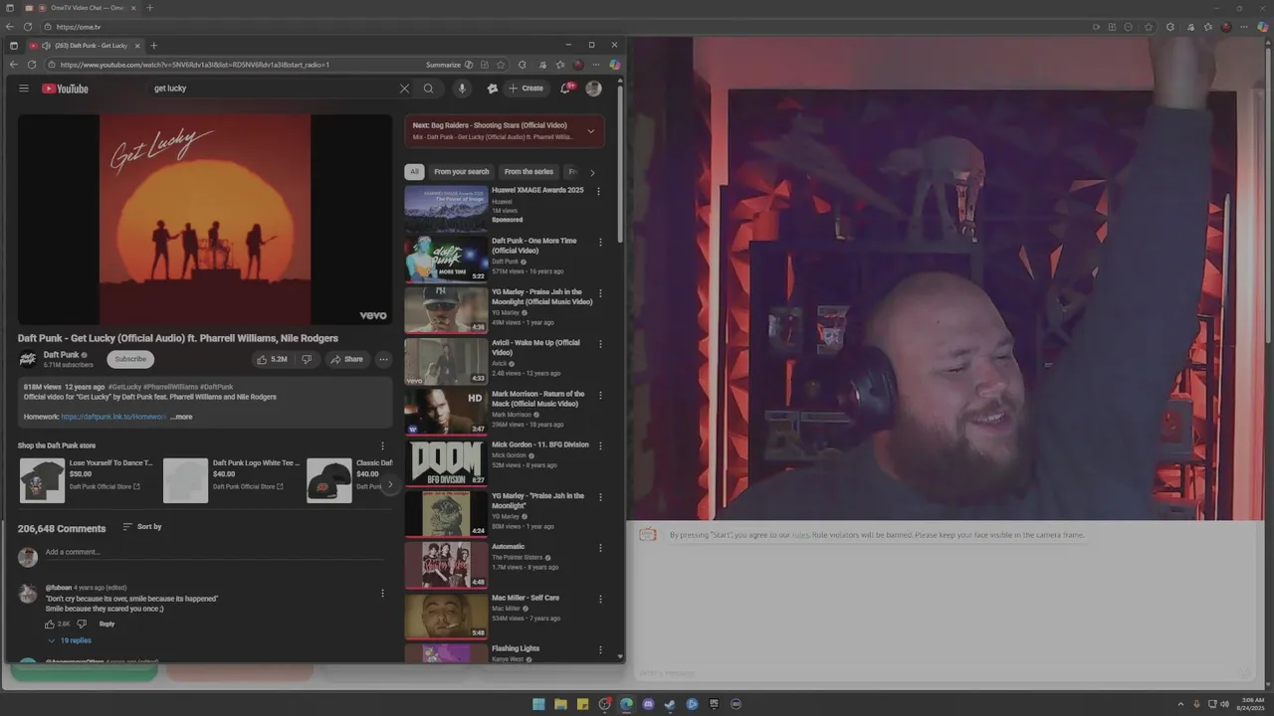This screenshot has width=1274, height=716.
Task: Open the YouTube guide hamburger menu
Action: point(24,89)
